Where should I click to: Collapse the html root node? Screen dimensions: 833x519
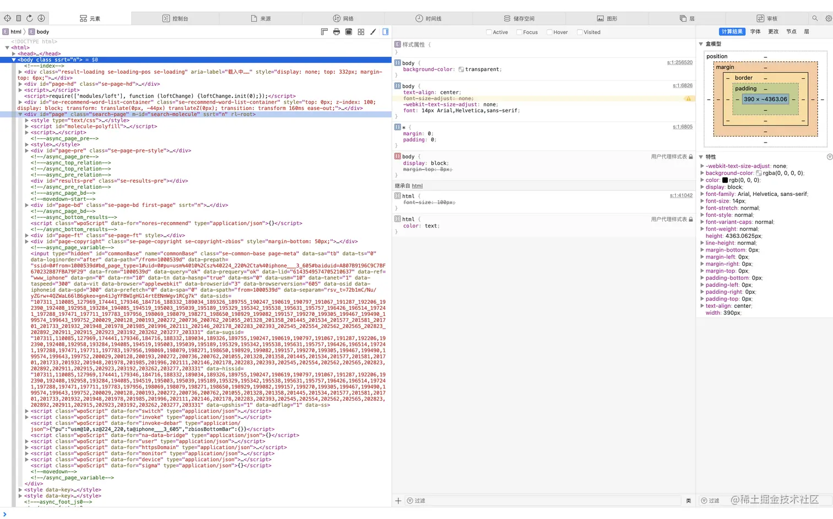7,47
